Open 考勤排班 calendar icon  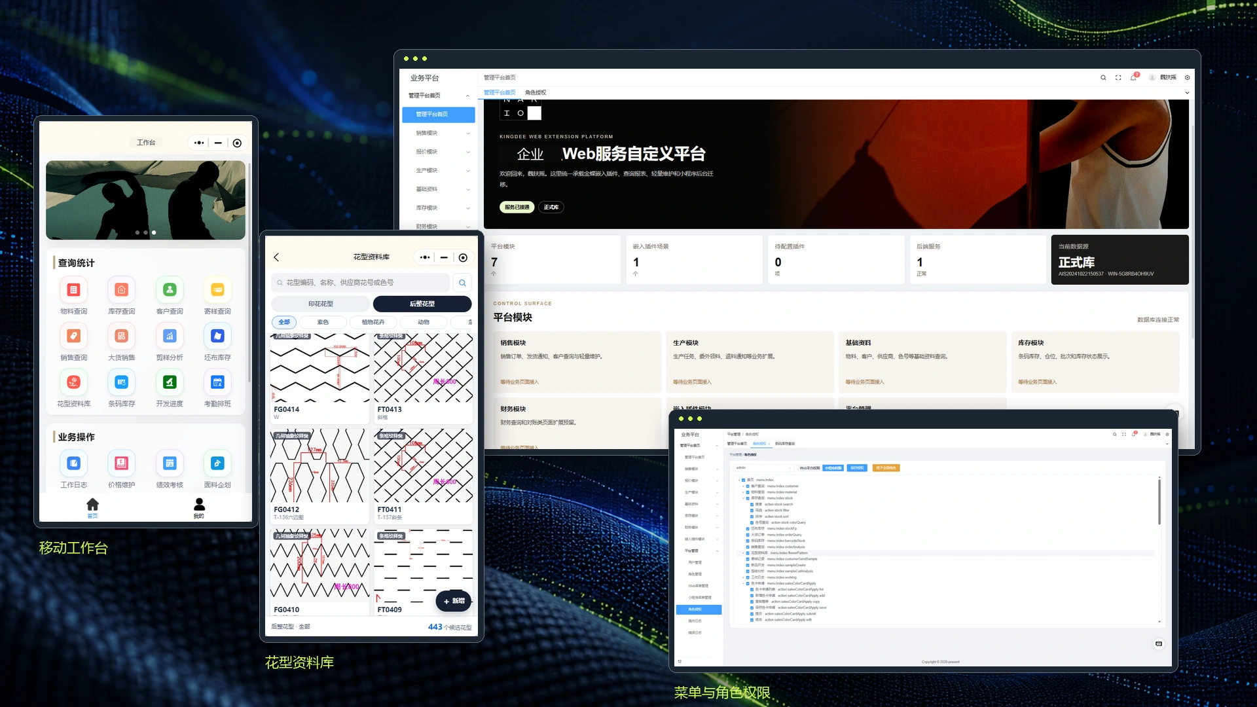[217, 382]
